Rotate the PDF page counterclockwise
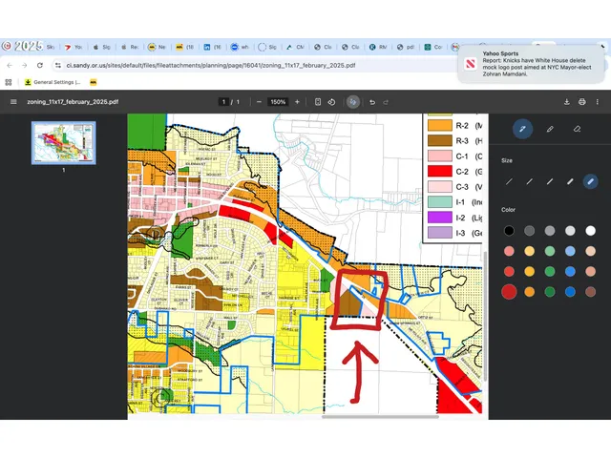The width and height of the screenshot is (611, 458). tap(330, 101)
